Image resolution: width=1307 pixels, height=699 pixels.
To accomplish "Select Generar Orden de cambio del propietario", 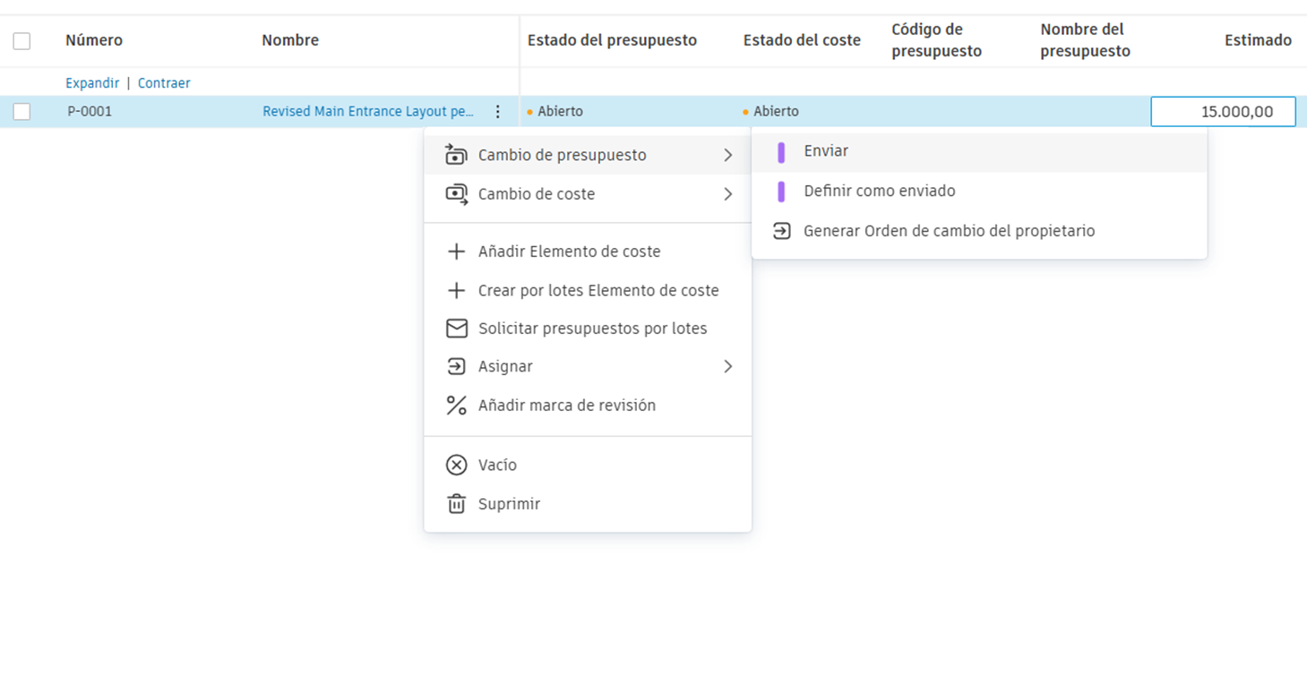I will point(948,230).
